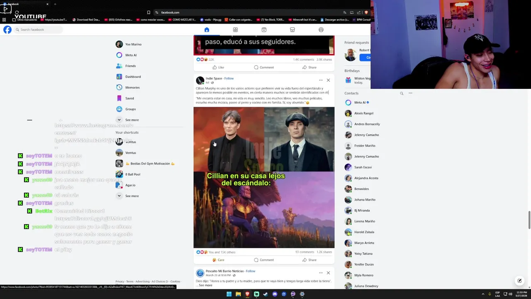
Task: Open Discord from taskbar
Action: click(275, 294)
